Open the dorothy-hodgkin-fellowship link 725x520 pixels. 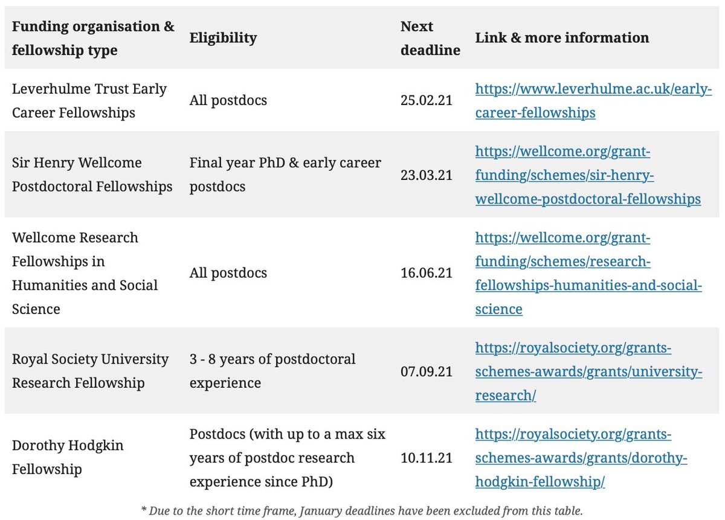click(x=581, y=458)
